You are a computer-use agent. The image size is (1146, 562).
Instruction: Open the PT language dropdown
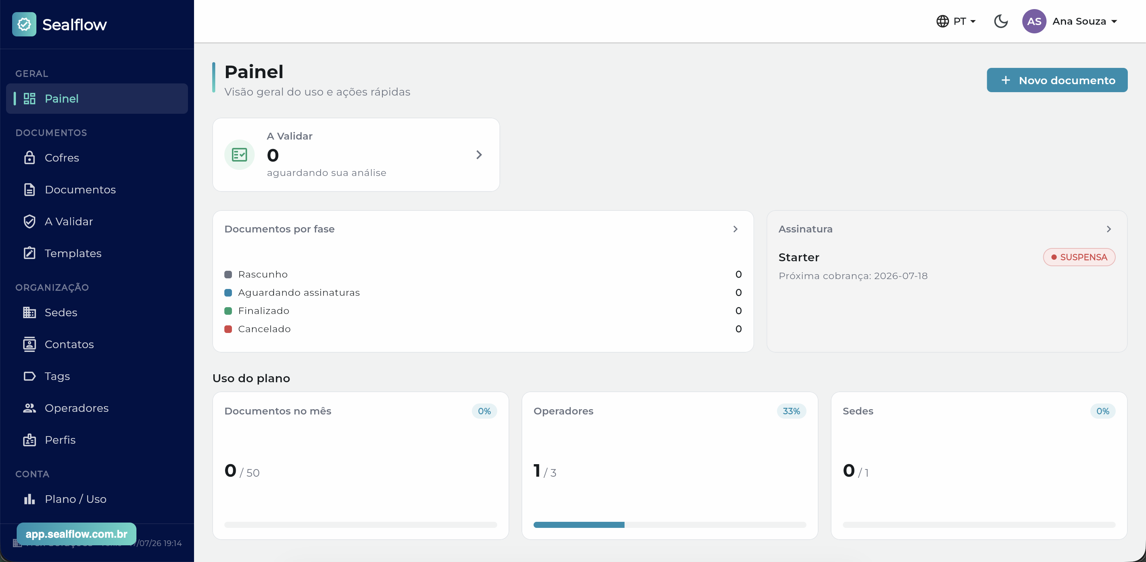(956, 21)
